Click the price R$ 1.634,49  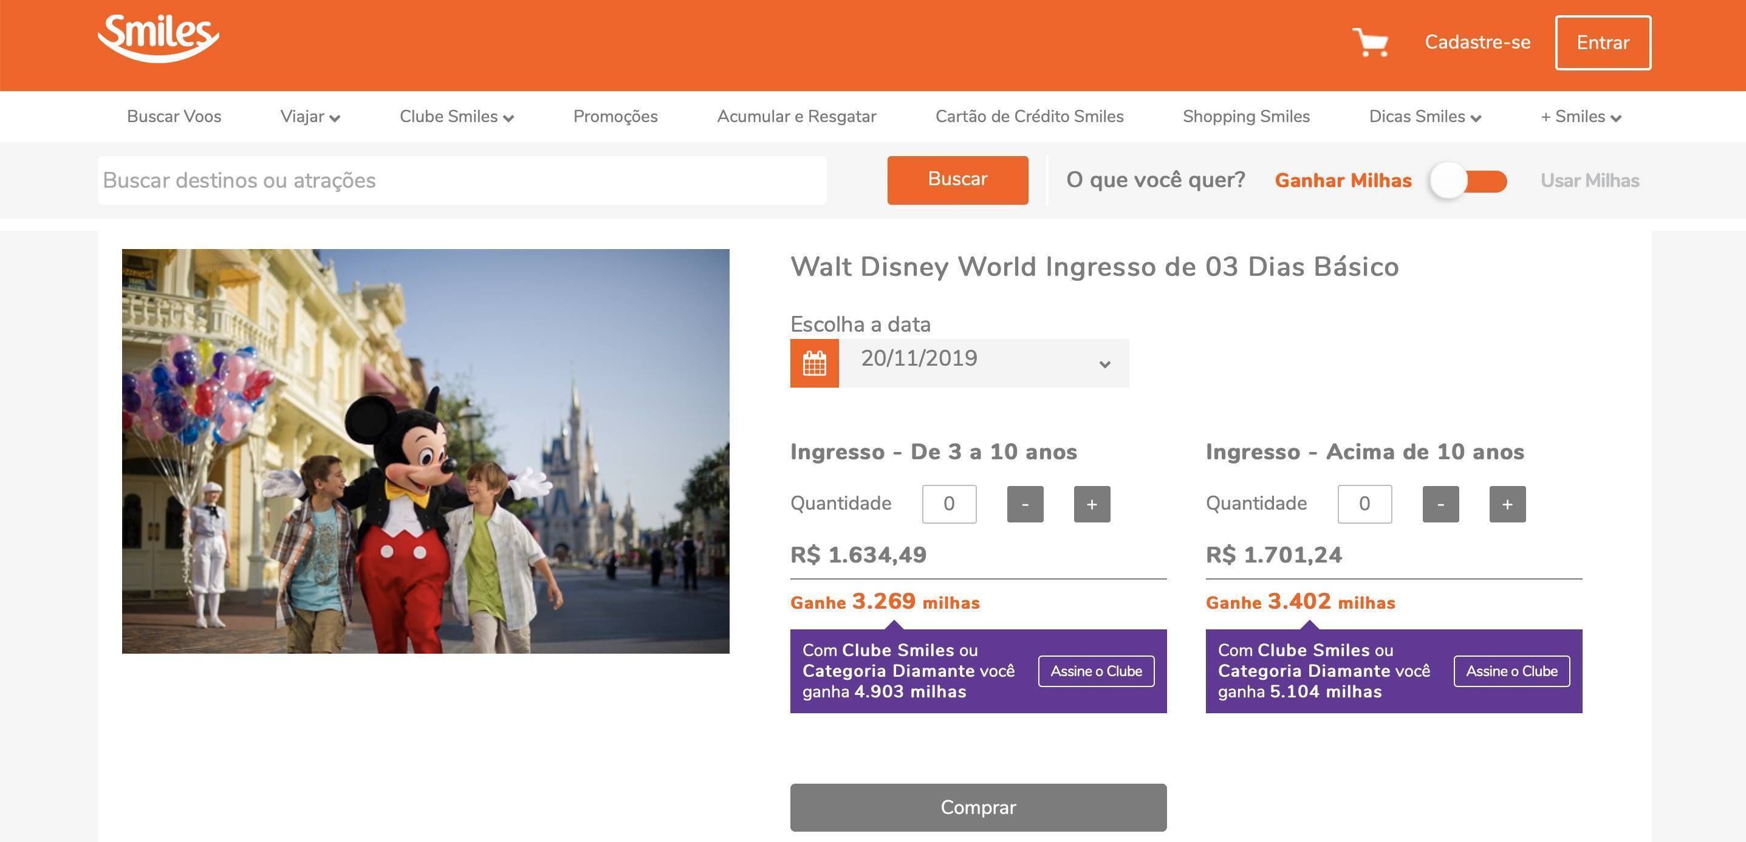pyautogui.click(x=858, y=555)
